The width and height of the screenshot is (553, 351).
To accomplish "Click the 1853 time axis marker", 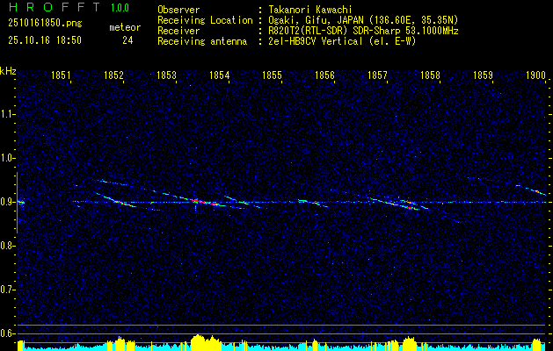I will click(166, 75).
